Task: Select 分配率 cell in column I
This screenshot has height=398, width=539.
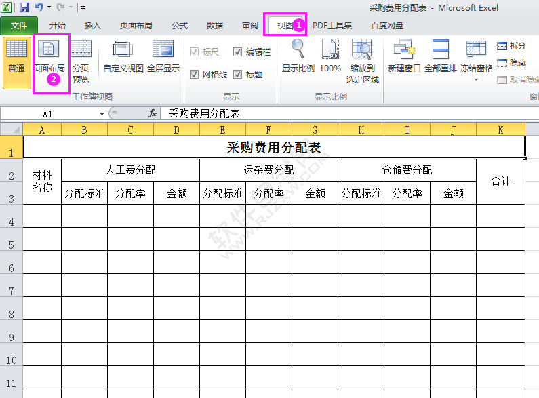Action: tap(407, 193)
